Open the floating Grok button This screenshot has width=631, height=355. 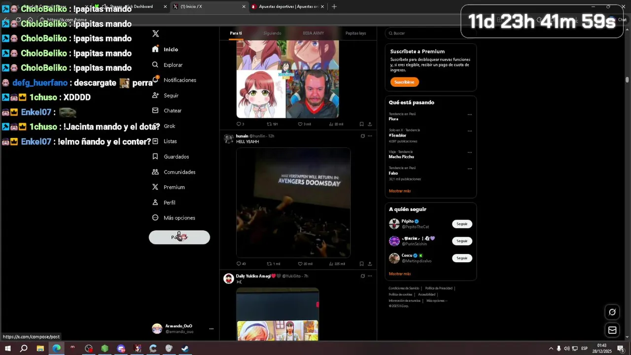tap(612, 312)
